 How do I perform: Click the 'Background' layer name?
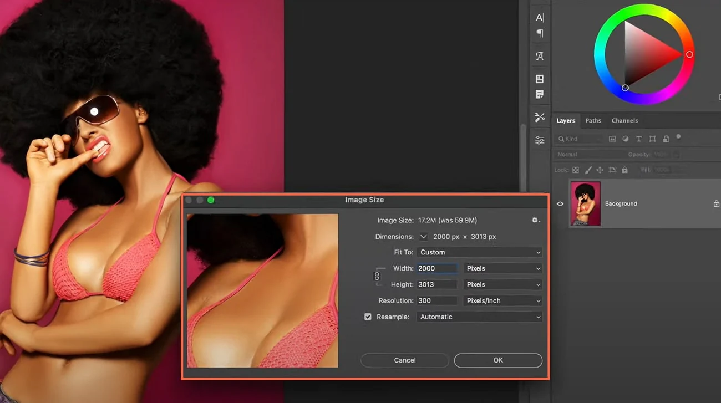(x=621, y=203)
